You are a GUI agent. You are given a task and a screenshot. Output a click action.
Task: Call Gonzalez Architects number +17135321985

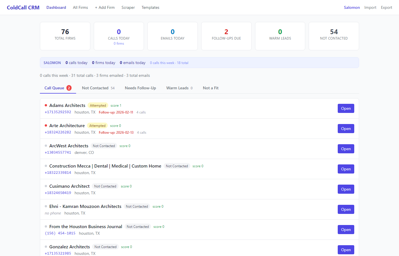[58, 253]
